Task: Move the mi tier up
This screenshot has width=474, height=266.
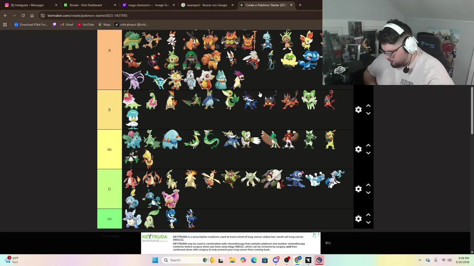Action: 368,215
